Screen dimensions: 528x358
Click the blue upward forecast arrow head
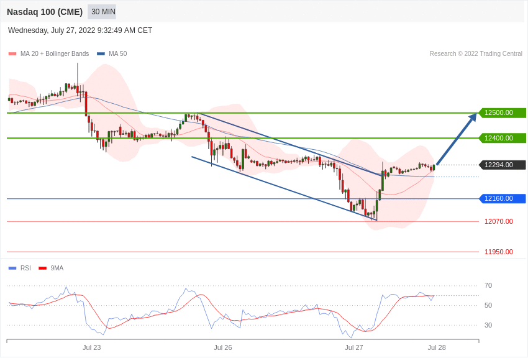pyautogui.click(x=473, y=117)
